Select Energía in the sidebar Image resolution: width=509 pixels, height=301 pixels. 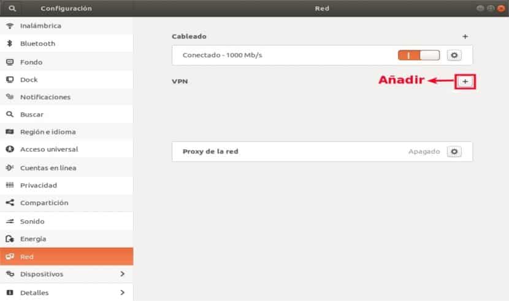coord(67,238)
